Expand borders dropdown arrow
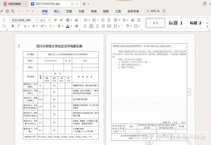 pyautogui.click(x=139, y=26)
